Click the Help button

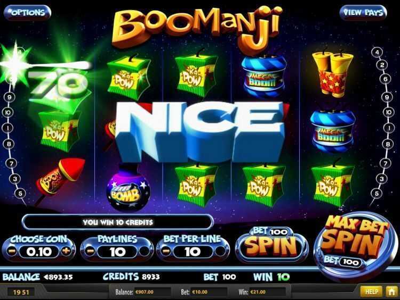pyautogui.click(x=371, y=291)
